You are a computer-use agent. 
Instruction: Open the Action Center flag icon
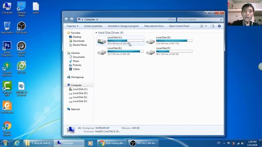coord(228,143)
